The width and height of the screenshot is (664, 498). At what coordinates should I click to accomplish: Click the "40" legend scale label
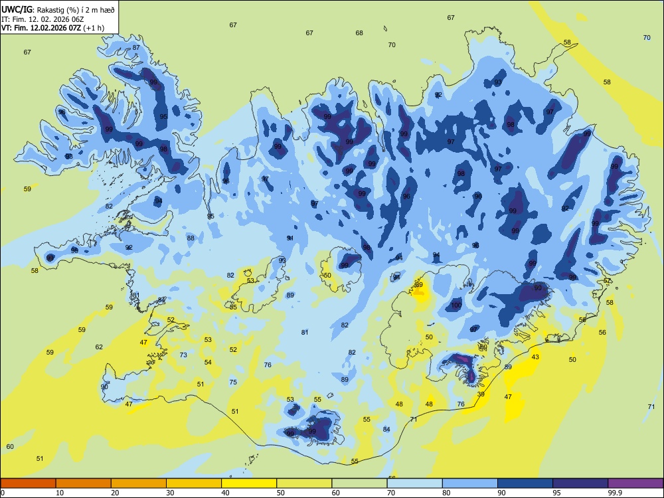(225, 493)
